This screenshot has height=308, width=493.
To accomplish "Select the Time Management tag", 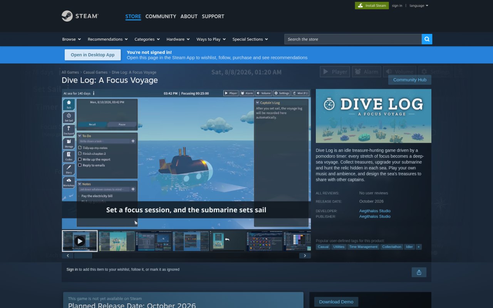I will pyautogui.click(x=363, y=247).
